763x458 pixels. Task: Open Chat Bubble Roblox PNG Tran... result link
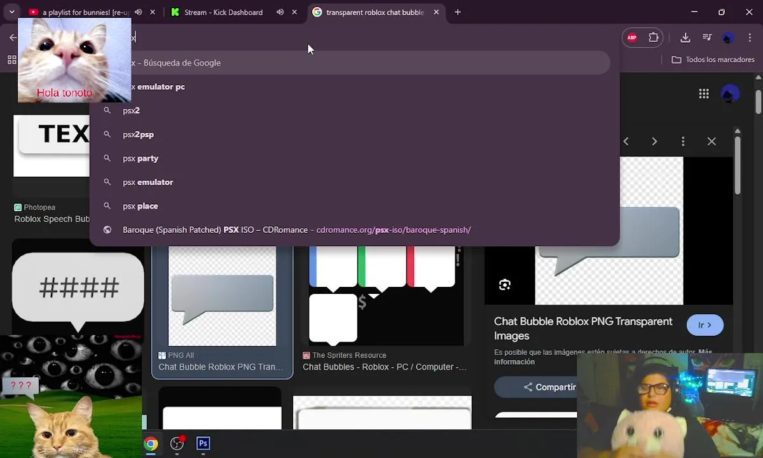(x=221, y=367)
